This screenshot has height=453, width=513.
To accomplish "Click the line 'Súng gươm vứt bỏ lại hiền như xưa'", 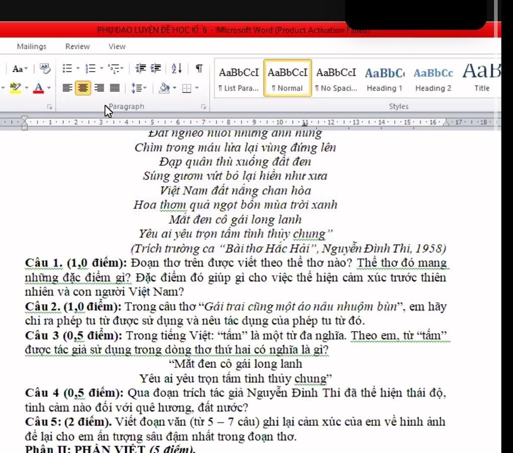I will click(235, 176).
